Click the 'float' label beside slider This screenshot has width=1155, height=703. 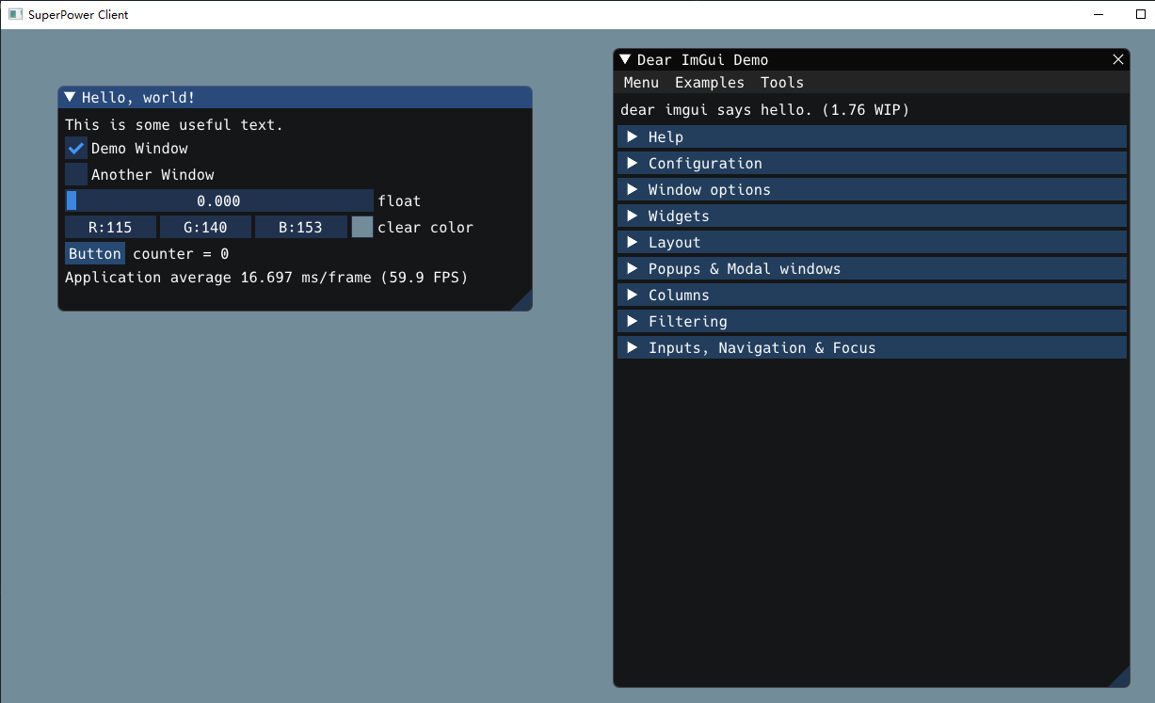[399, 200]
